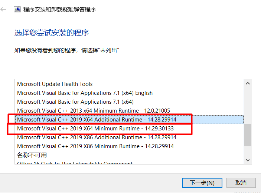Viewport: 261px width, 193px height.
Task: Click the list scroll up arrow
Action: pos(248,83)
